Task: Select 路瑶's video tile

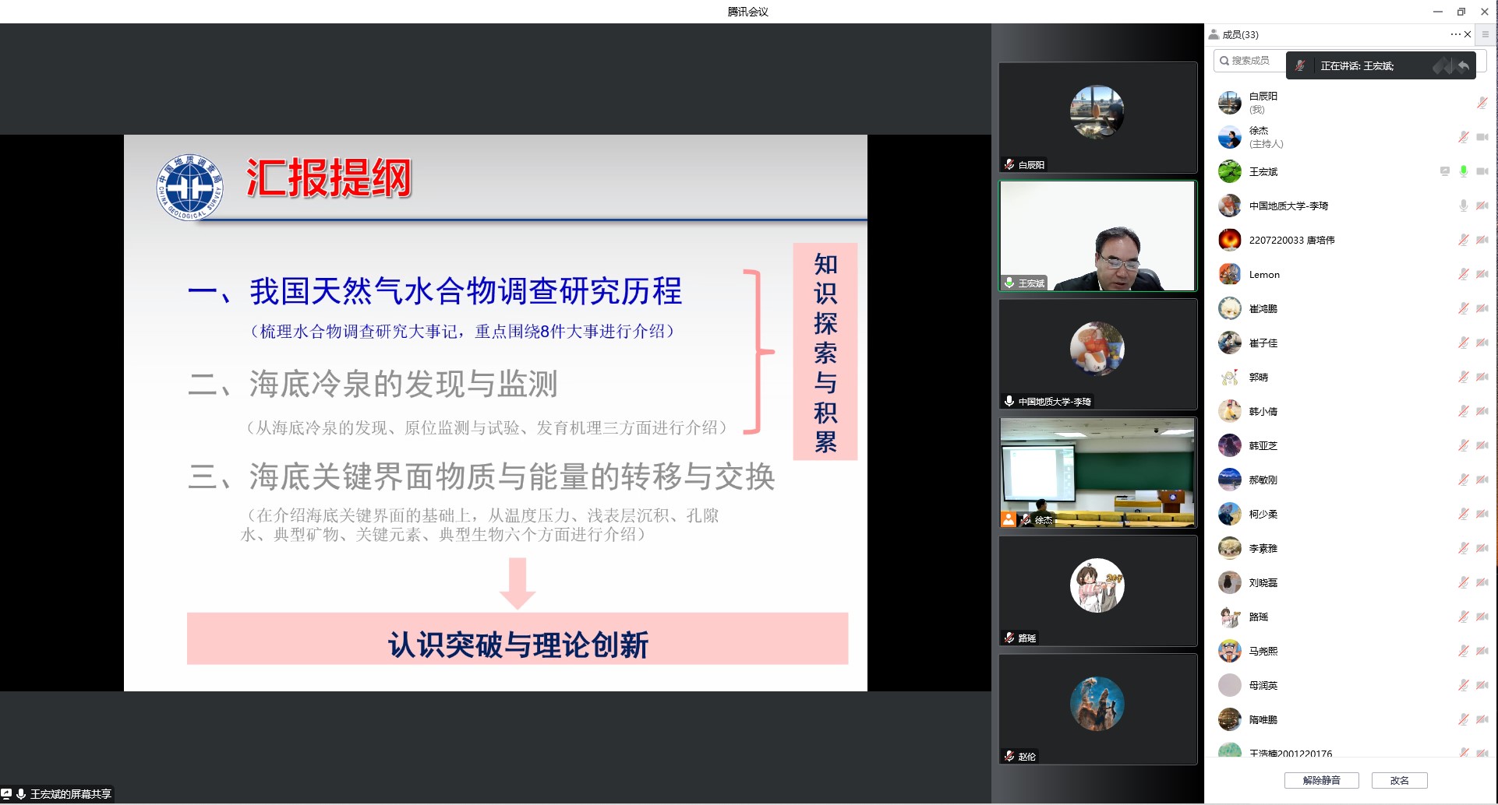Action: [1097, 591]
